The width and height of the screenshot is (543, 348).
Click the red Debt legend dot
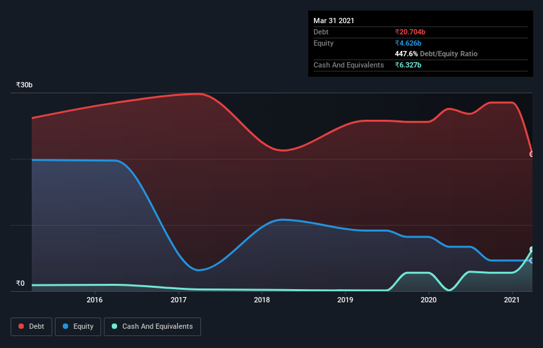[21, 326]
